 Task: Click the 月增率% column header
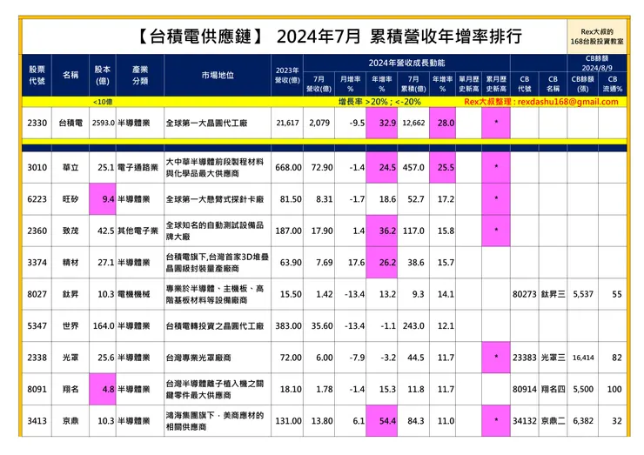351,84
